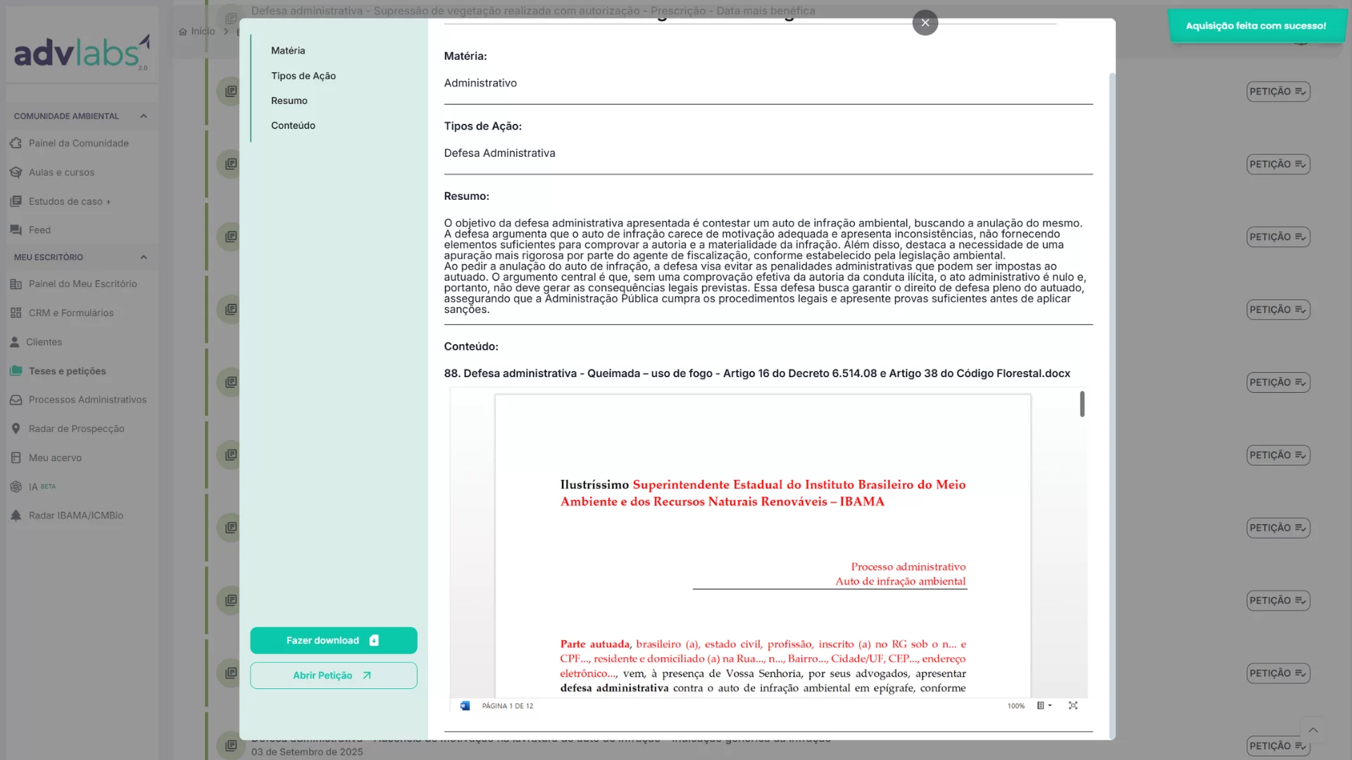Open Radar IBAMA/ICMBio from the sidebar
Screen dimensions: 1352x760
(x=75, y=516)
